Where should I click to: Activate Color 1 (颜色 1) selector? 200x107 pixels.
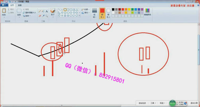point(102,13)
